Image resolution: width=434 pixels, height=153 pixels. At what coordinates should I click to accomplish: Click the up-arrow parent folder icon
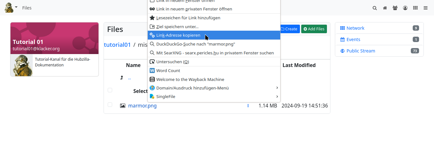pyautogui.click(x=121, y=77)
